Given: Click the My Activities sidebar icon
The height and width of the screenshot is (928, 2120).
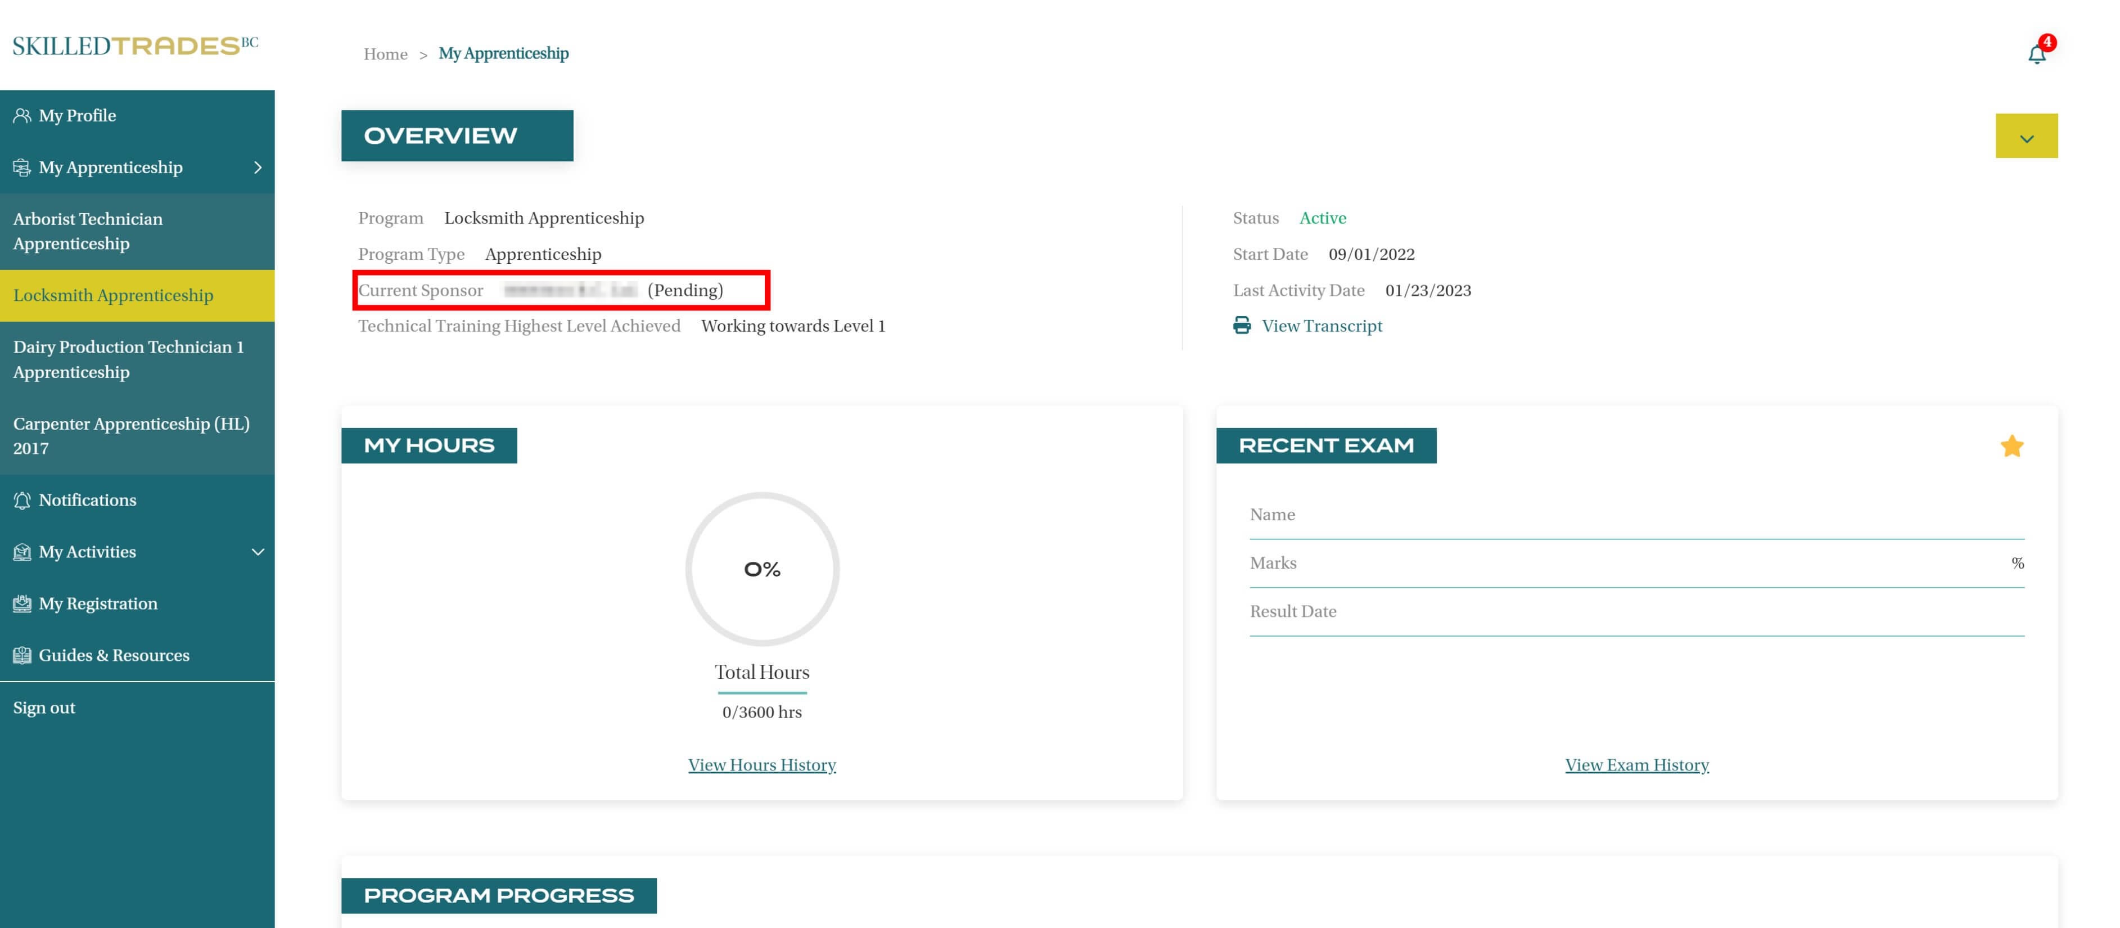Looking at the screenshot, I should tap(22, 552).
